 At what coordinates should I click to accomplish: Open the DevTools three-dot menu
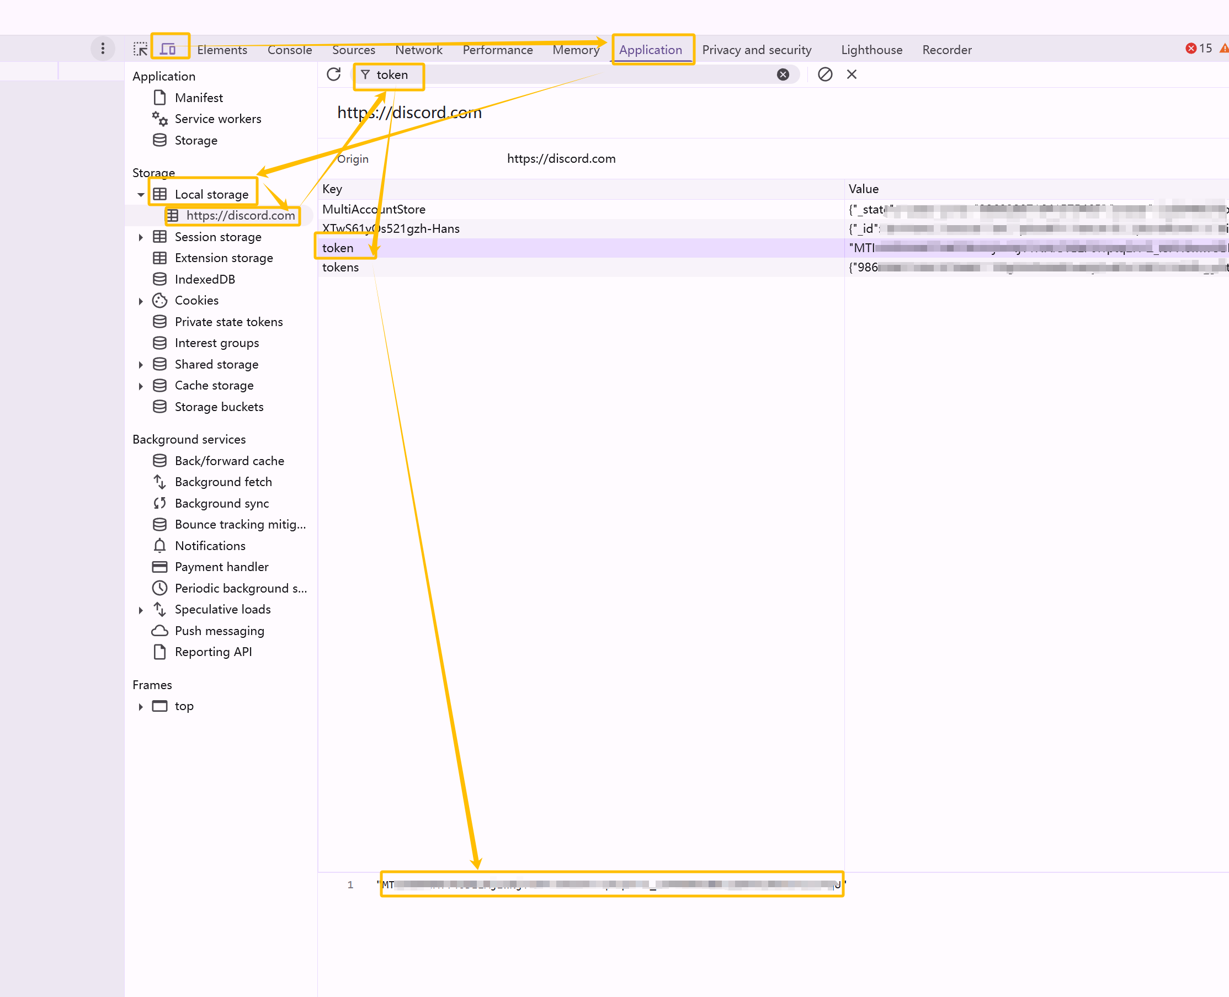103,49
